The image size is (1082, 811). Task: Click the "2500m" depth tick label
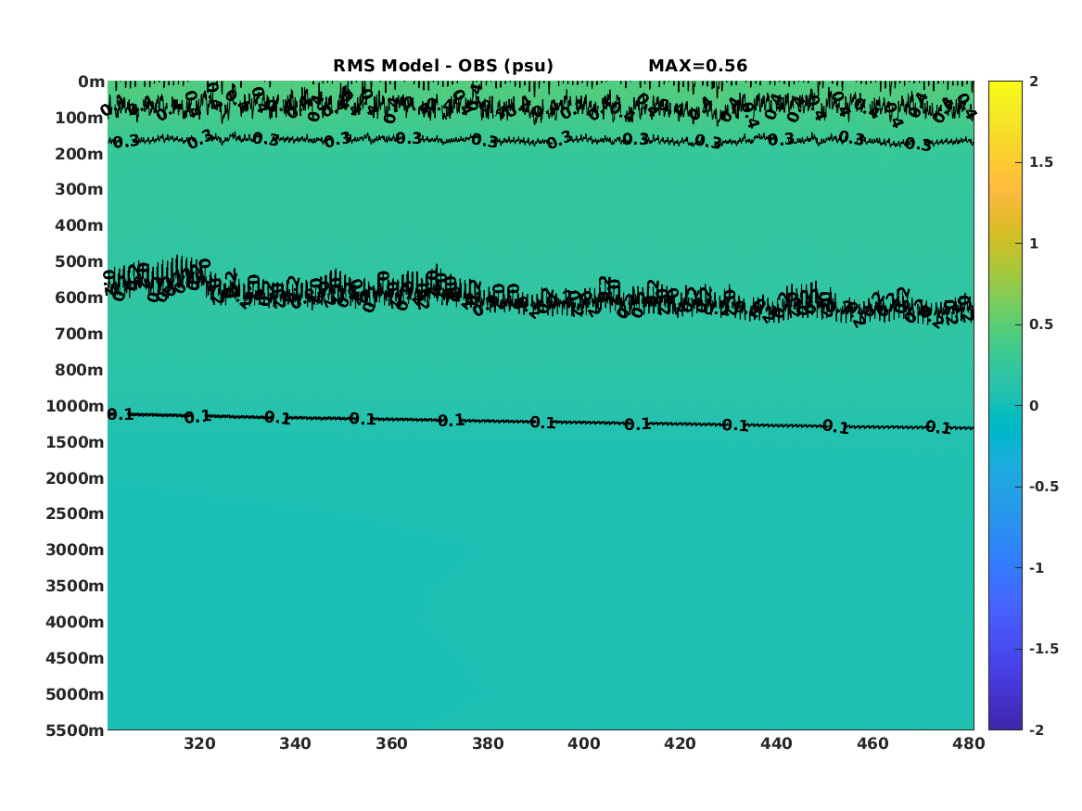(75, 513)
